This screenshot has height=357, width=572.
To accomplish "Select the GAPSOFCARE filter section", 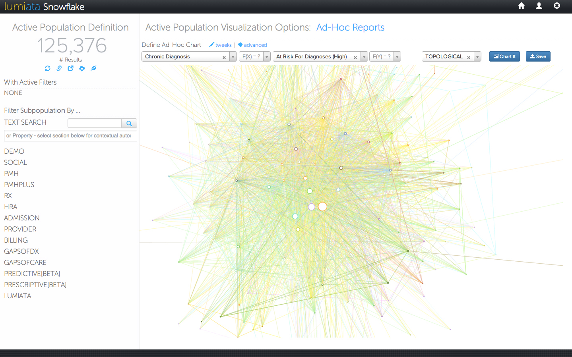I will point(25,262).
